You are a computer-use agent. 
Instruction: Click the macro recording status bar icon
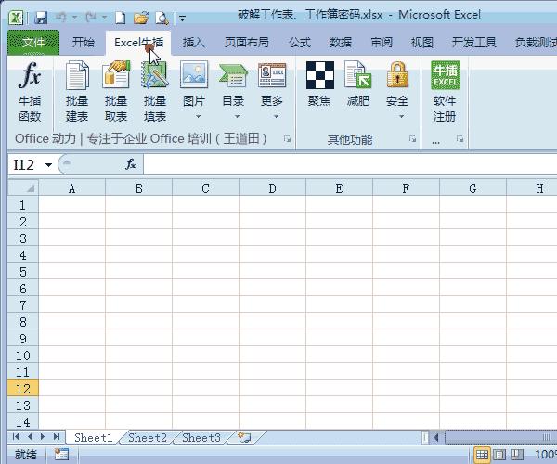[x=61, y=454]
